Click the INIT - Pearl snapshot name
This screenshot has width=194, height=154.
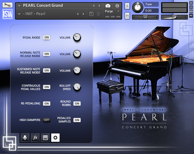[x=34, y=14]
